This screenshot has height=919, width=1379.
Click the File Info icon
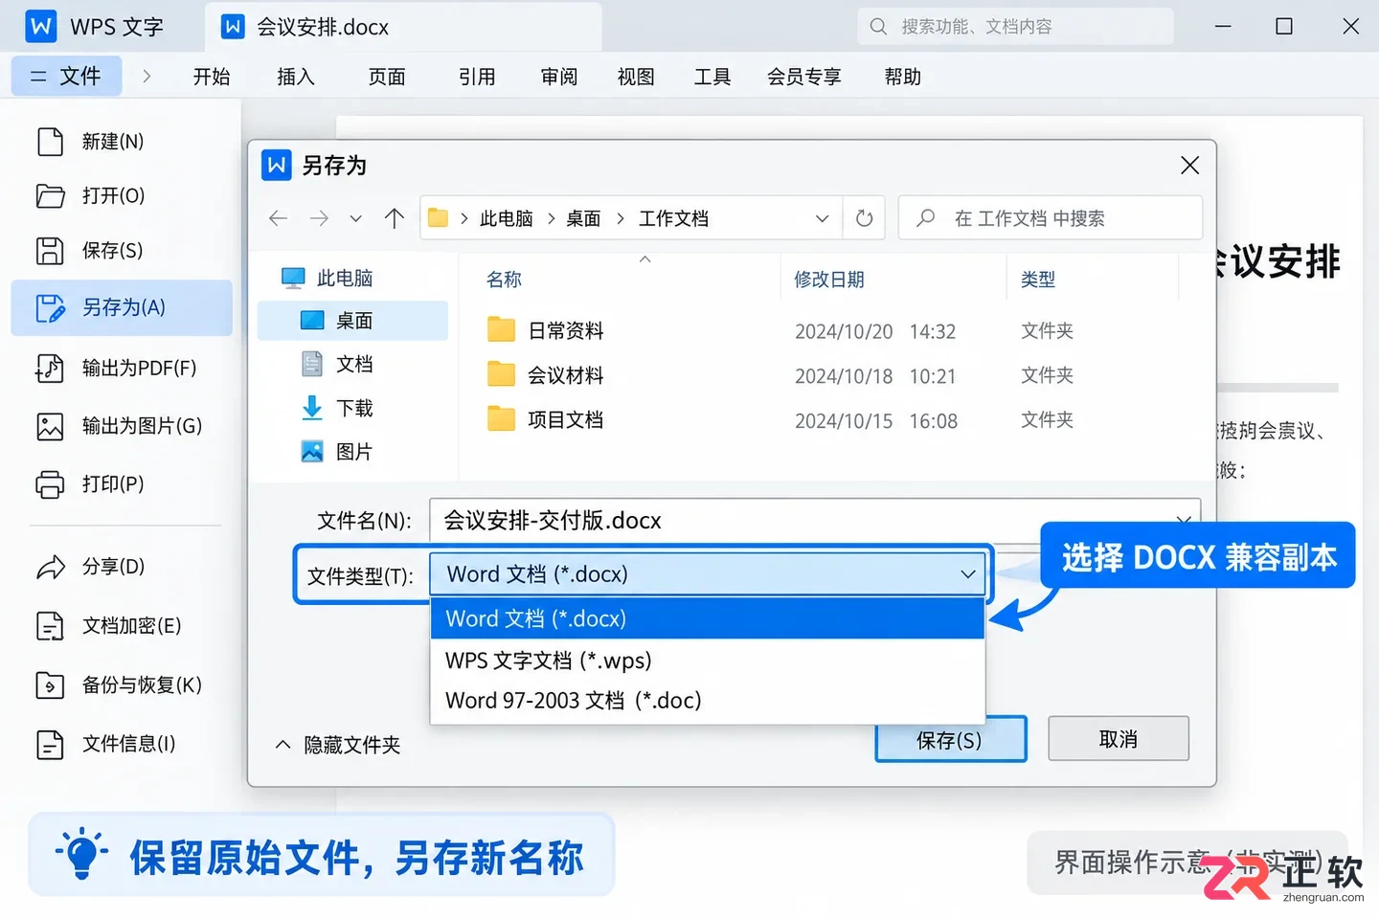tap(50, 744)
